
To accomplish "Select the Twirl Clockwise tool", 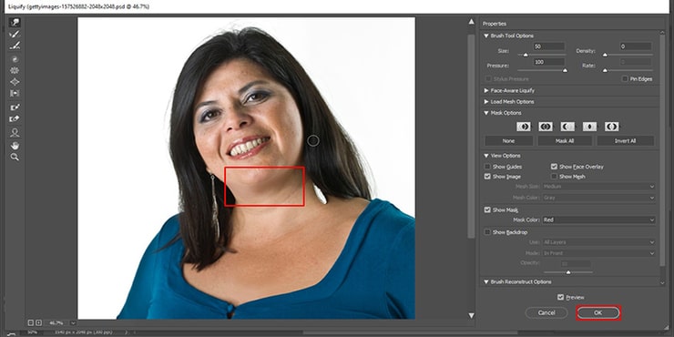I will [15, 59].
